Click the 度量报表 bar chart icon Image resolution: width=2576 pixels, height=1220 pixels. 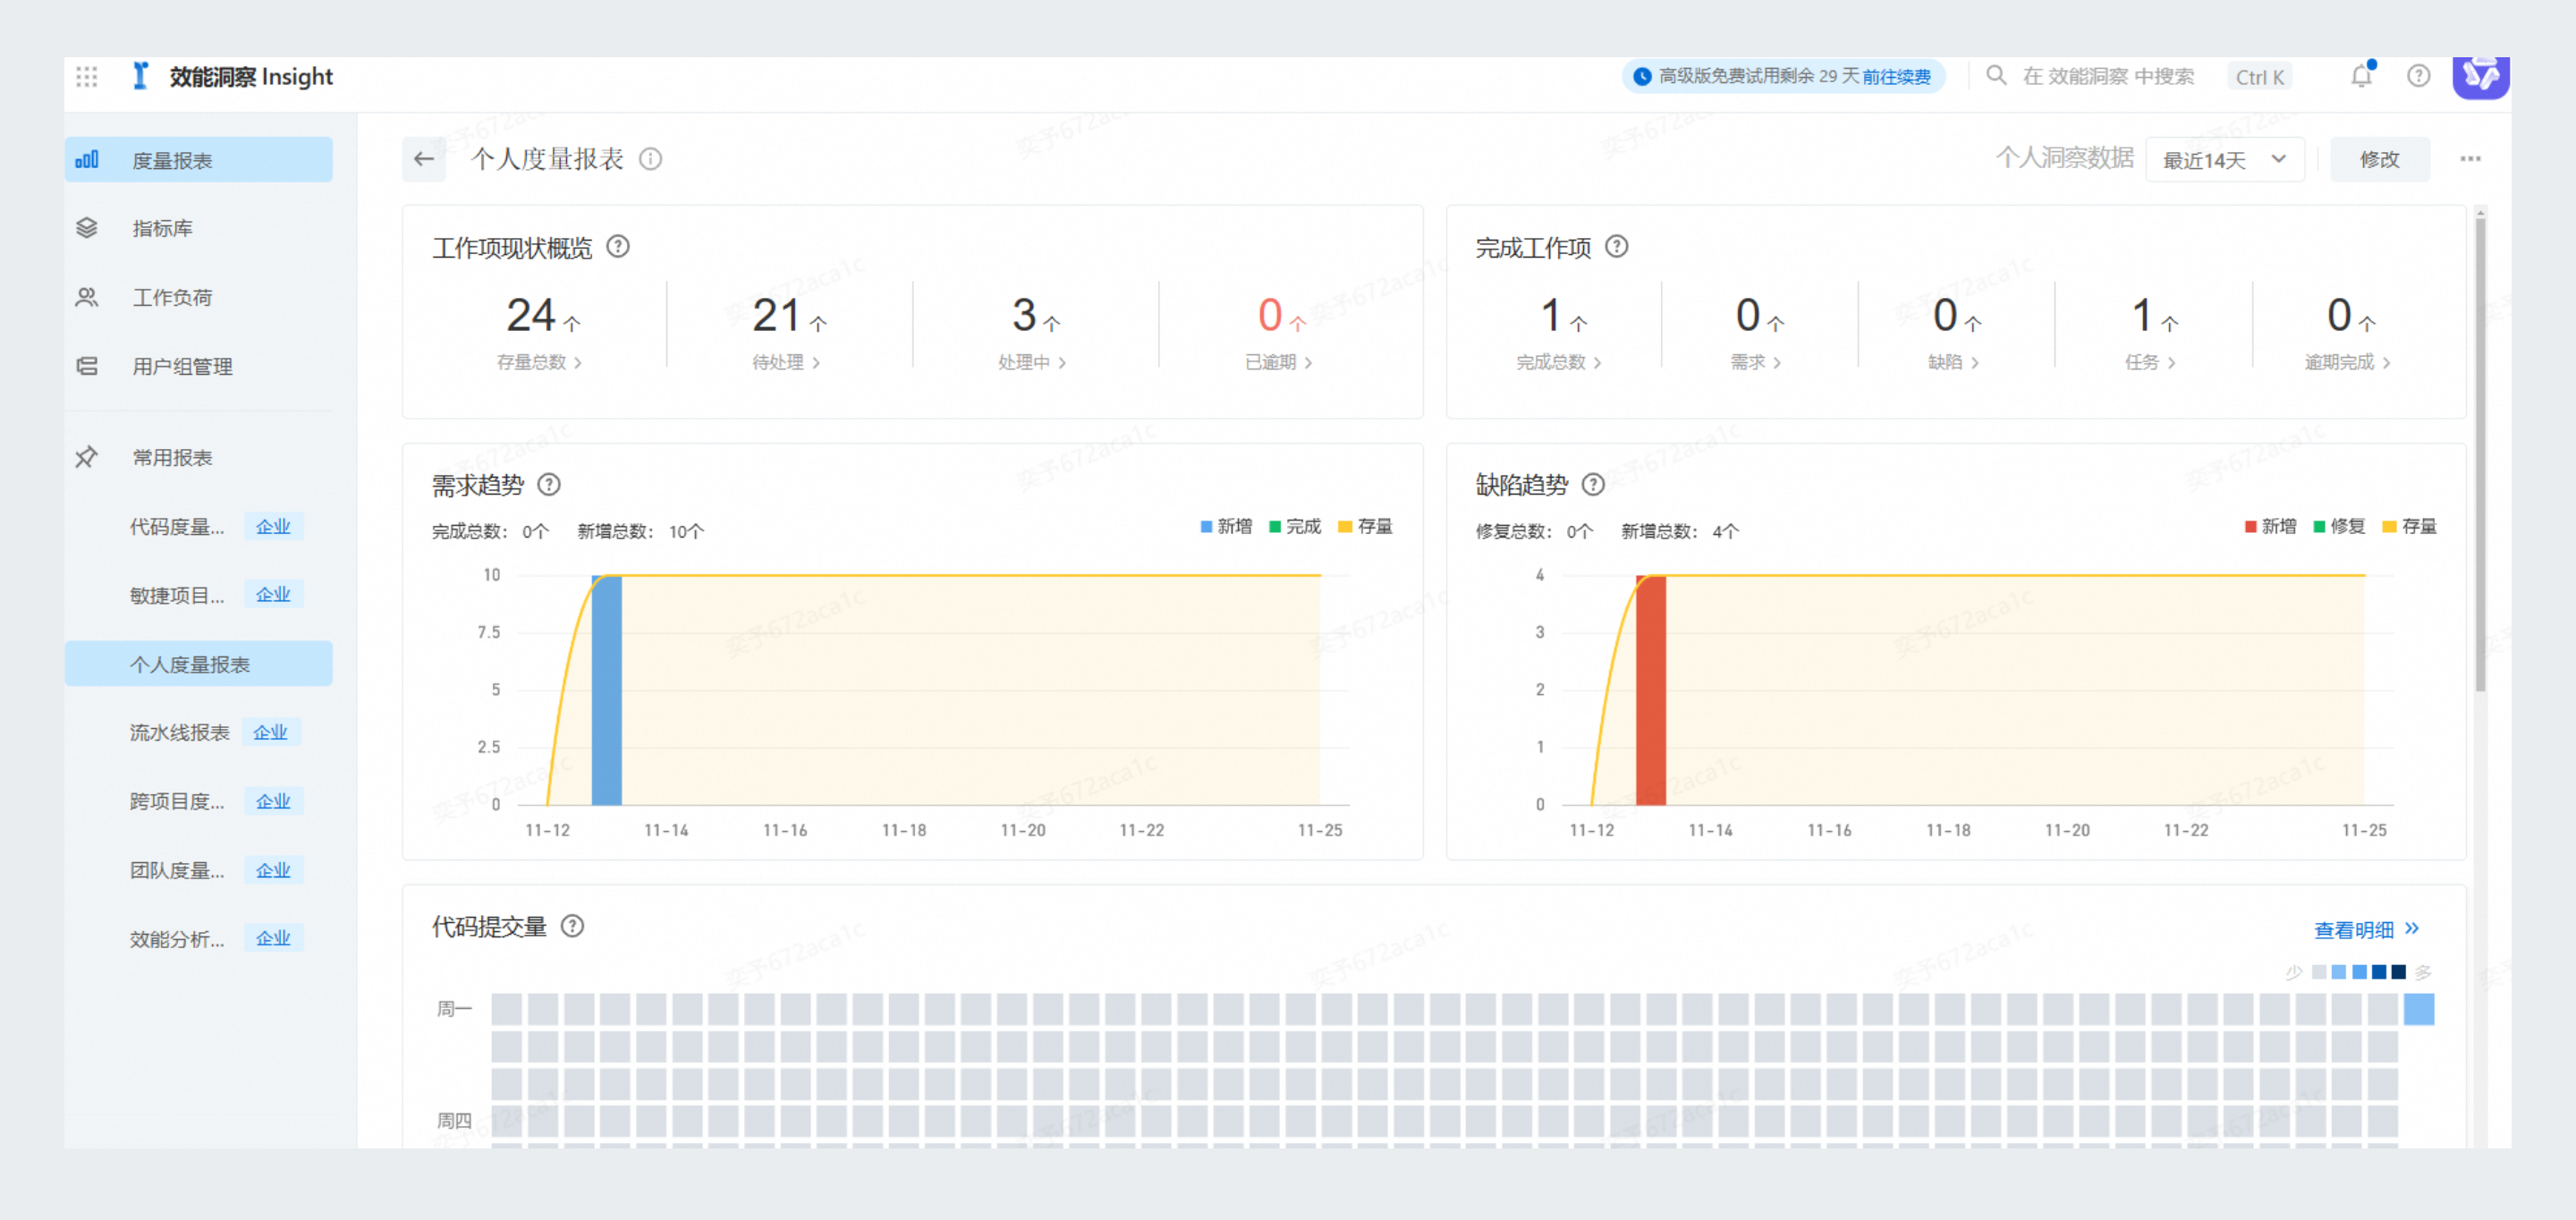pyautogui.click(x=87, y=160)
